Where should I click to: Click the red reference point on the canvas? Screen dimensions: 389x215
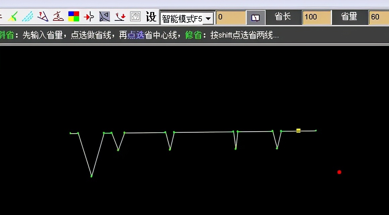pyautogui.click(x=339, y=171)
